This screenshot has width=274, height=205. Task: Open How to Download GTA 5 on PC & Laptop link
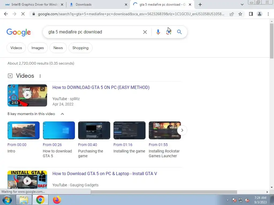pos(105,174)
